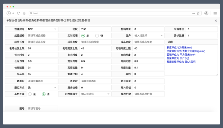Click the 成品规格 input field
The height and width of the screenshot is (128, 223).
point(42,35)
